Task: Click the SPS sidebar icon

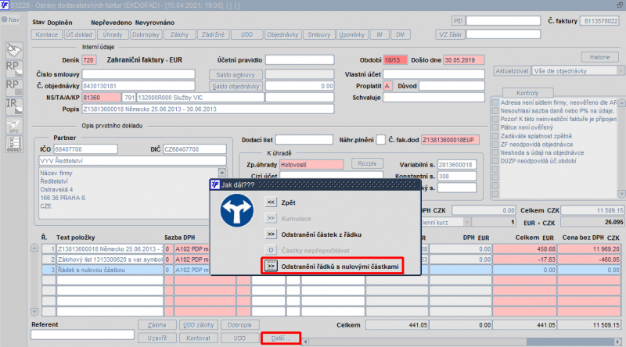Action: tap(13, 125)
